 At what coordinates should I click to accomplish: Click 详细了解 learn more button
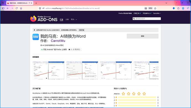pyautogui.click(x=81, y=30)
